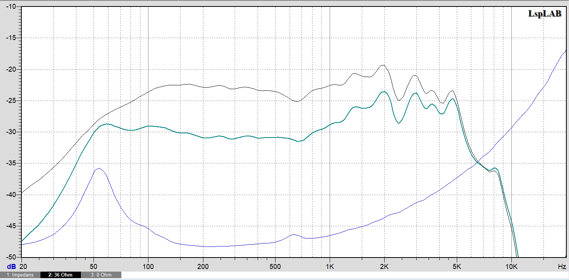Click the blue 'dB' axis unit label
569x280 pixels.
coord(12,266)
